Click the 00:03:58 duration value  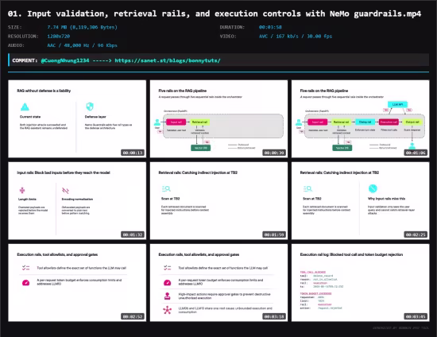click(x=270, y=27)
